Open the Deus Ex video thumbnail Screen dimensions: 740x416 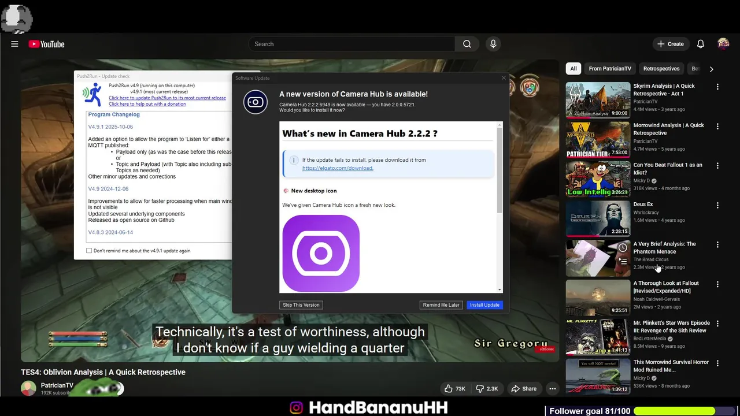point(598,218)
